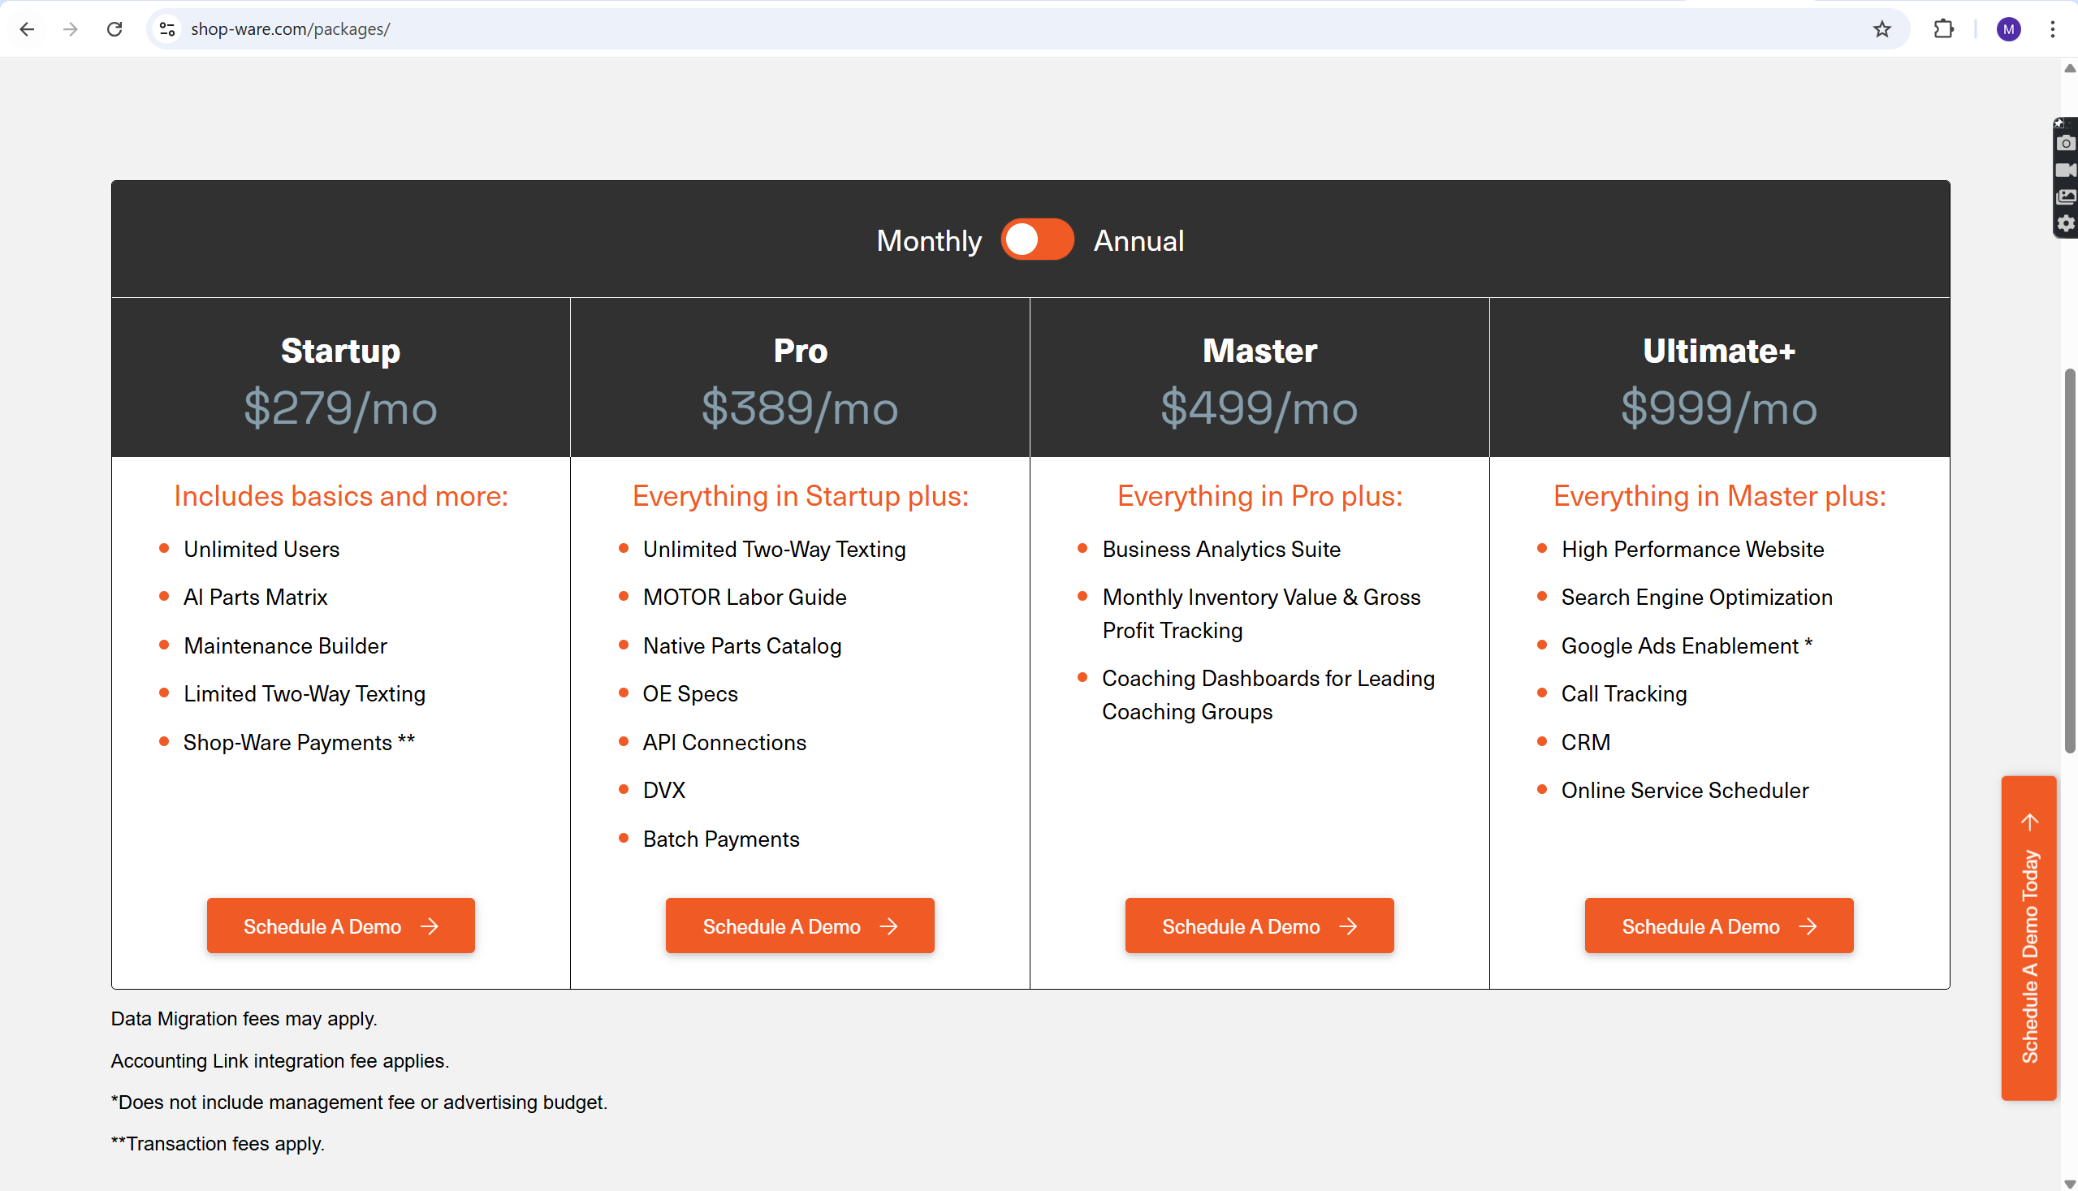Select the Monthly billing label
The width and height of the screenshot is (2078, 1191).
(928, 241)
